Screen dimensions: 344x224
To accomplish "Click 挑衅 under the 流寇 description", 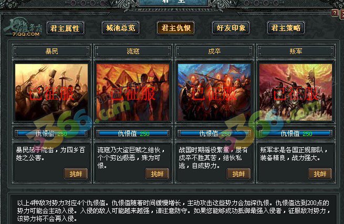I will coord(157,174).
